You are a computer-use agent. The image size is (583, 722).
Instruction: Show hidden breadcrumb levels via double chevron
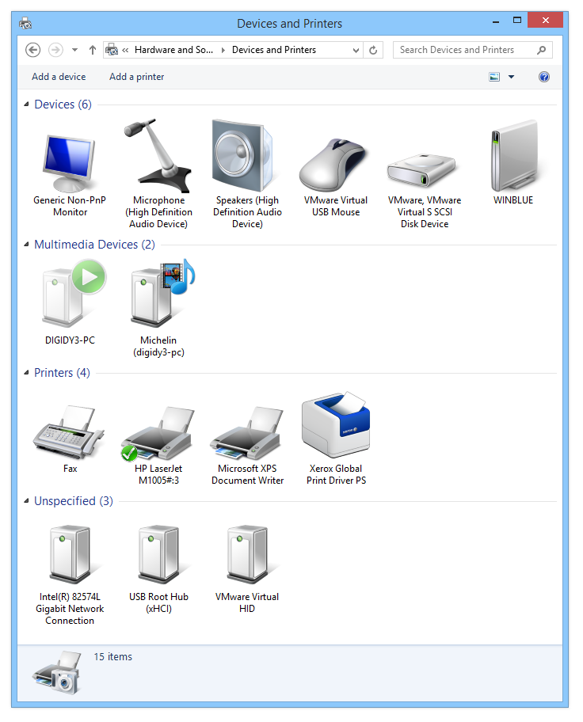125,50
